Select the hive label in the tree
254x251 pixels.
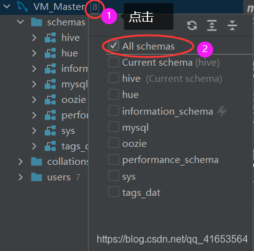coord(71,38)
